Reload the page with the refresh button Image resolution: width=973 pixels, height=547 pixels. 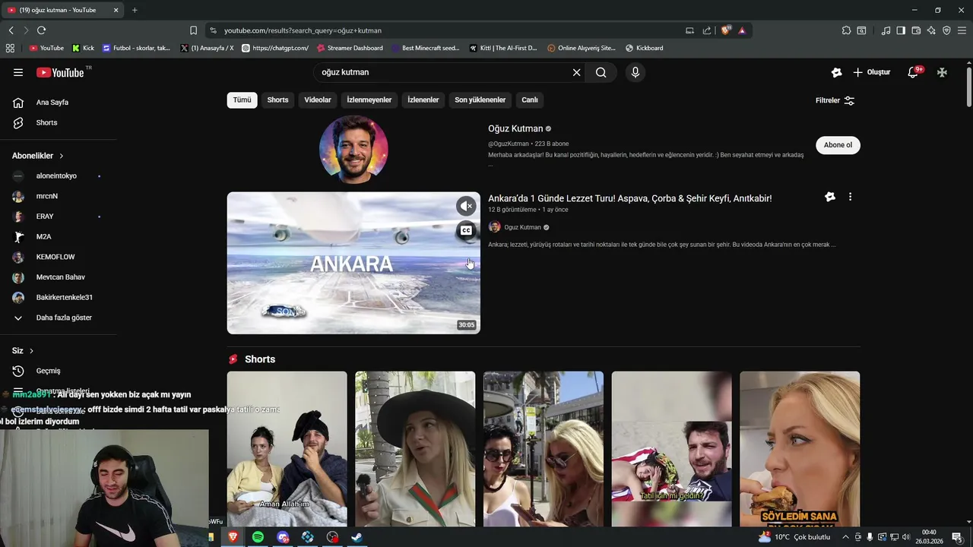(x=41, y=30)
